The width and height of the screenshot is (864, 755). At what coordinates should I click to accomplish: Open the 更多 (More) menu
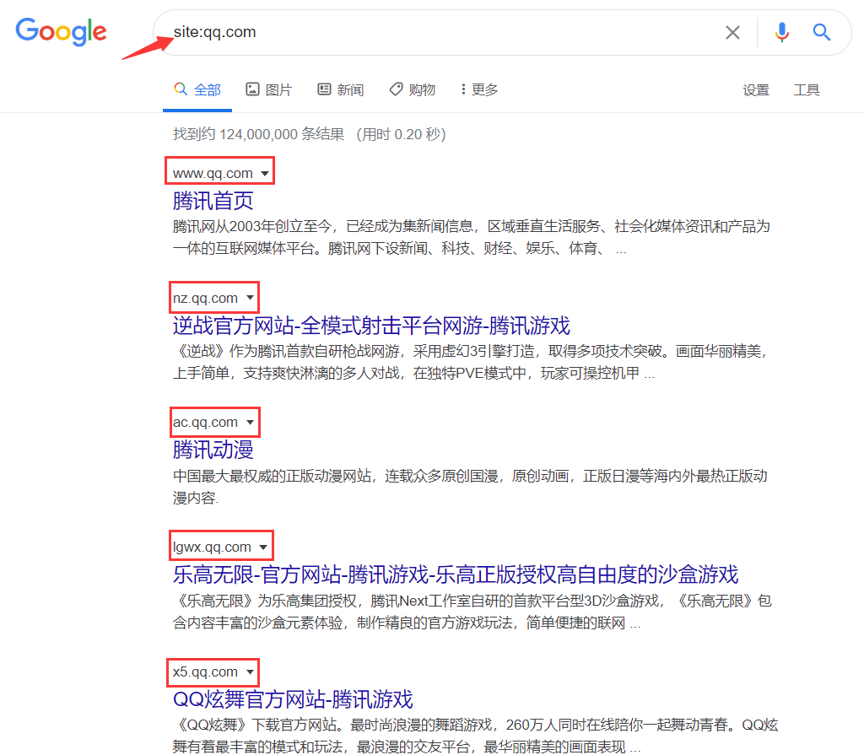tap(479, 89)
